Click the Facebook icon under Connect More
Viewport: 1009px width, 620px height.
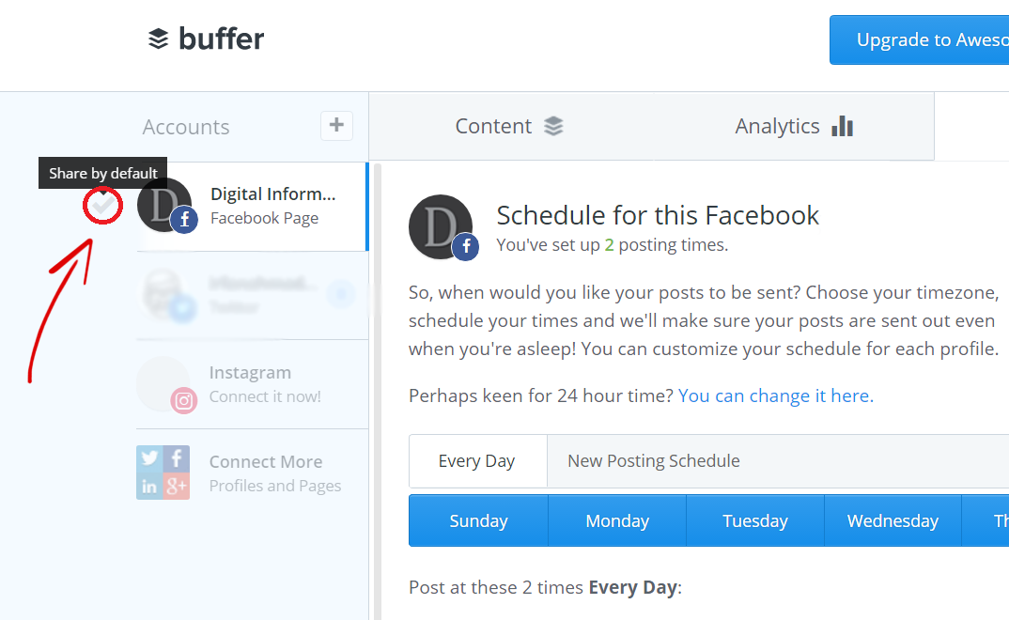[176, 459]
